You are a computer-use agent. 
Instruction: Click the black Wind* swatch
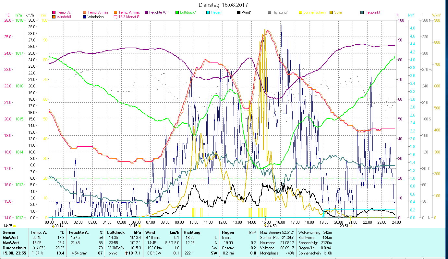coord(239,12)
